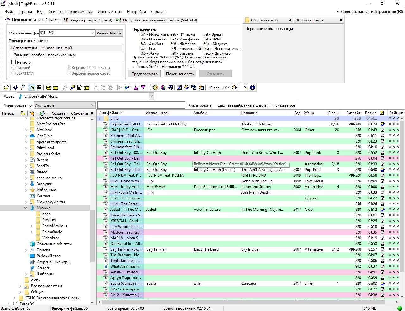This screenshot has height=311, width=405.
Task: Open the Фильтровать по Имя файла dropdown
Action: (x=92, y=105)
